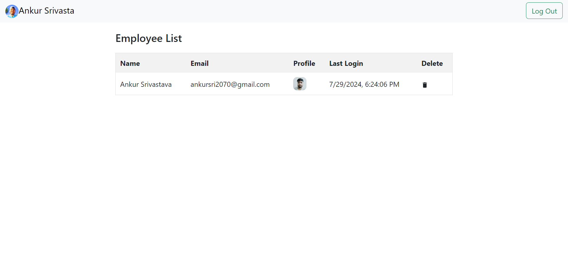Click the word Employee in the page heading
Viewport: 568px width, 266px height.
coord(139,38)
